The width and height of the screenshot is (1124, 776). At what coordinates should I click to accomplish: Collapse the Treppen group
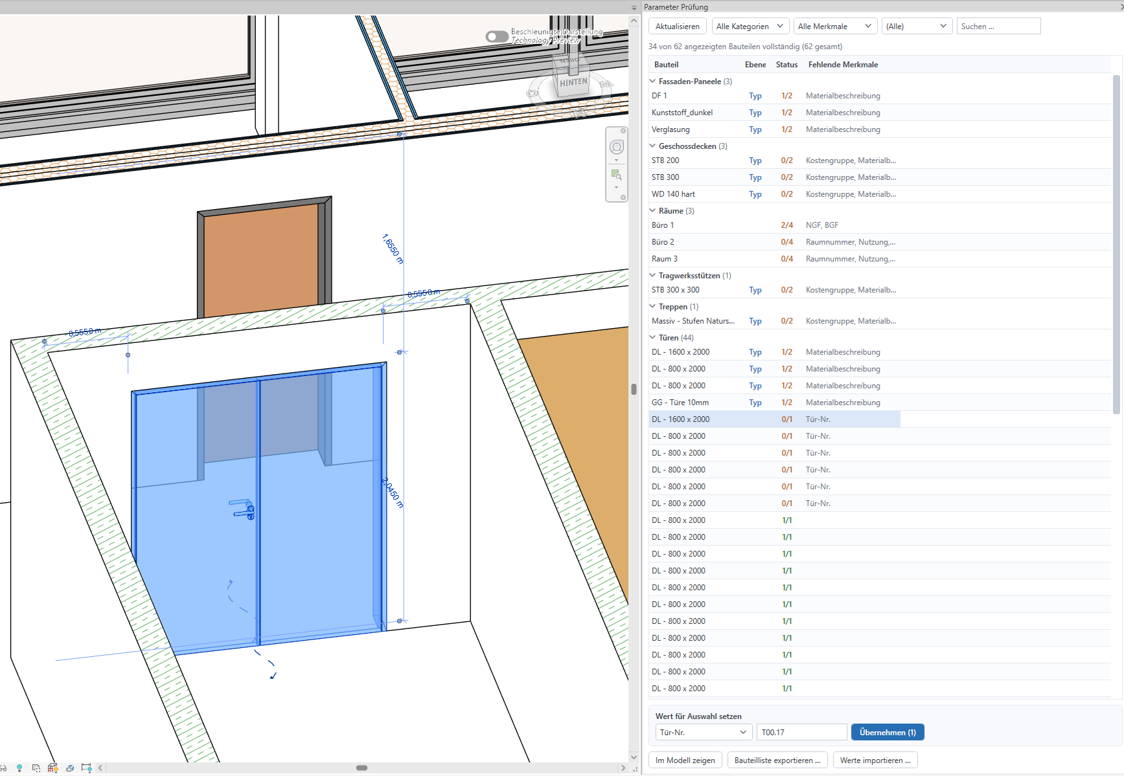coord(652,307)
